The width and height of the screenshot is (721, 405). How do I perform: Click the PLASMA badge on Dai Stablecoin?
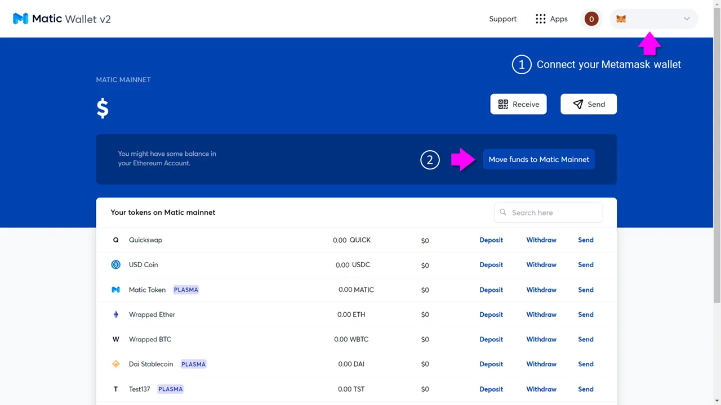193,364
